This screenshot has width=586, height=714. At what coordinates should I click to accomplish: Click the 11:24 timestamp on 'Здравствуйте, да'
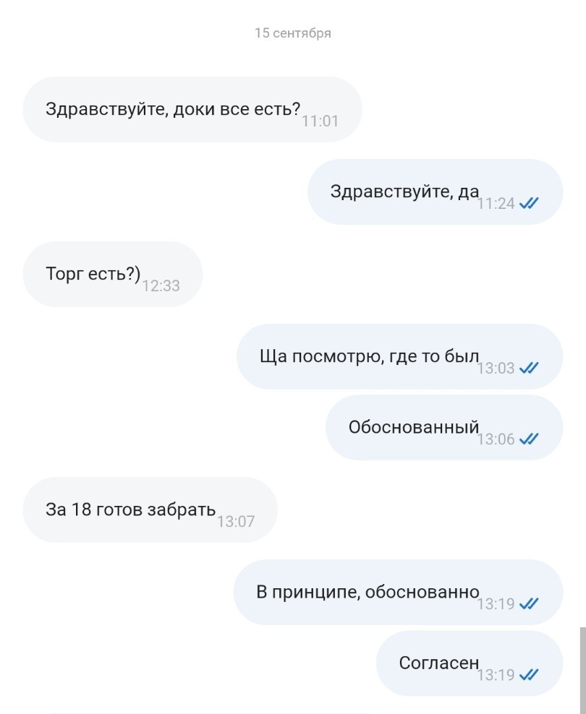[496, 203]
